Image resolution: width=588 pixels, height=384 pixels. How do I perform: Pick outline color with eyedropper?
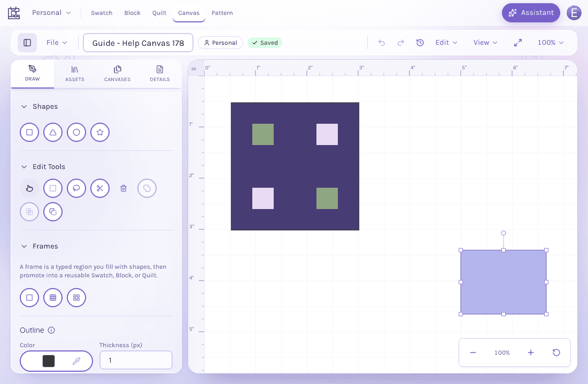(76, 361)
